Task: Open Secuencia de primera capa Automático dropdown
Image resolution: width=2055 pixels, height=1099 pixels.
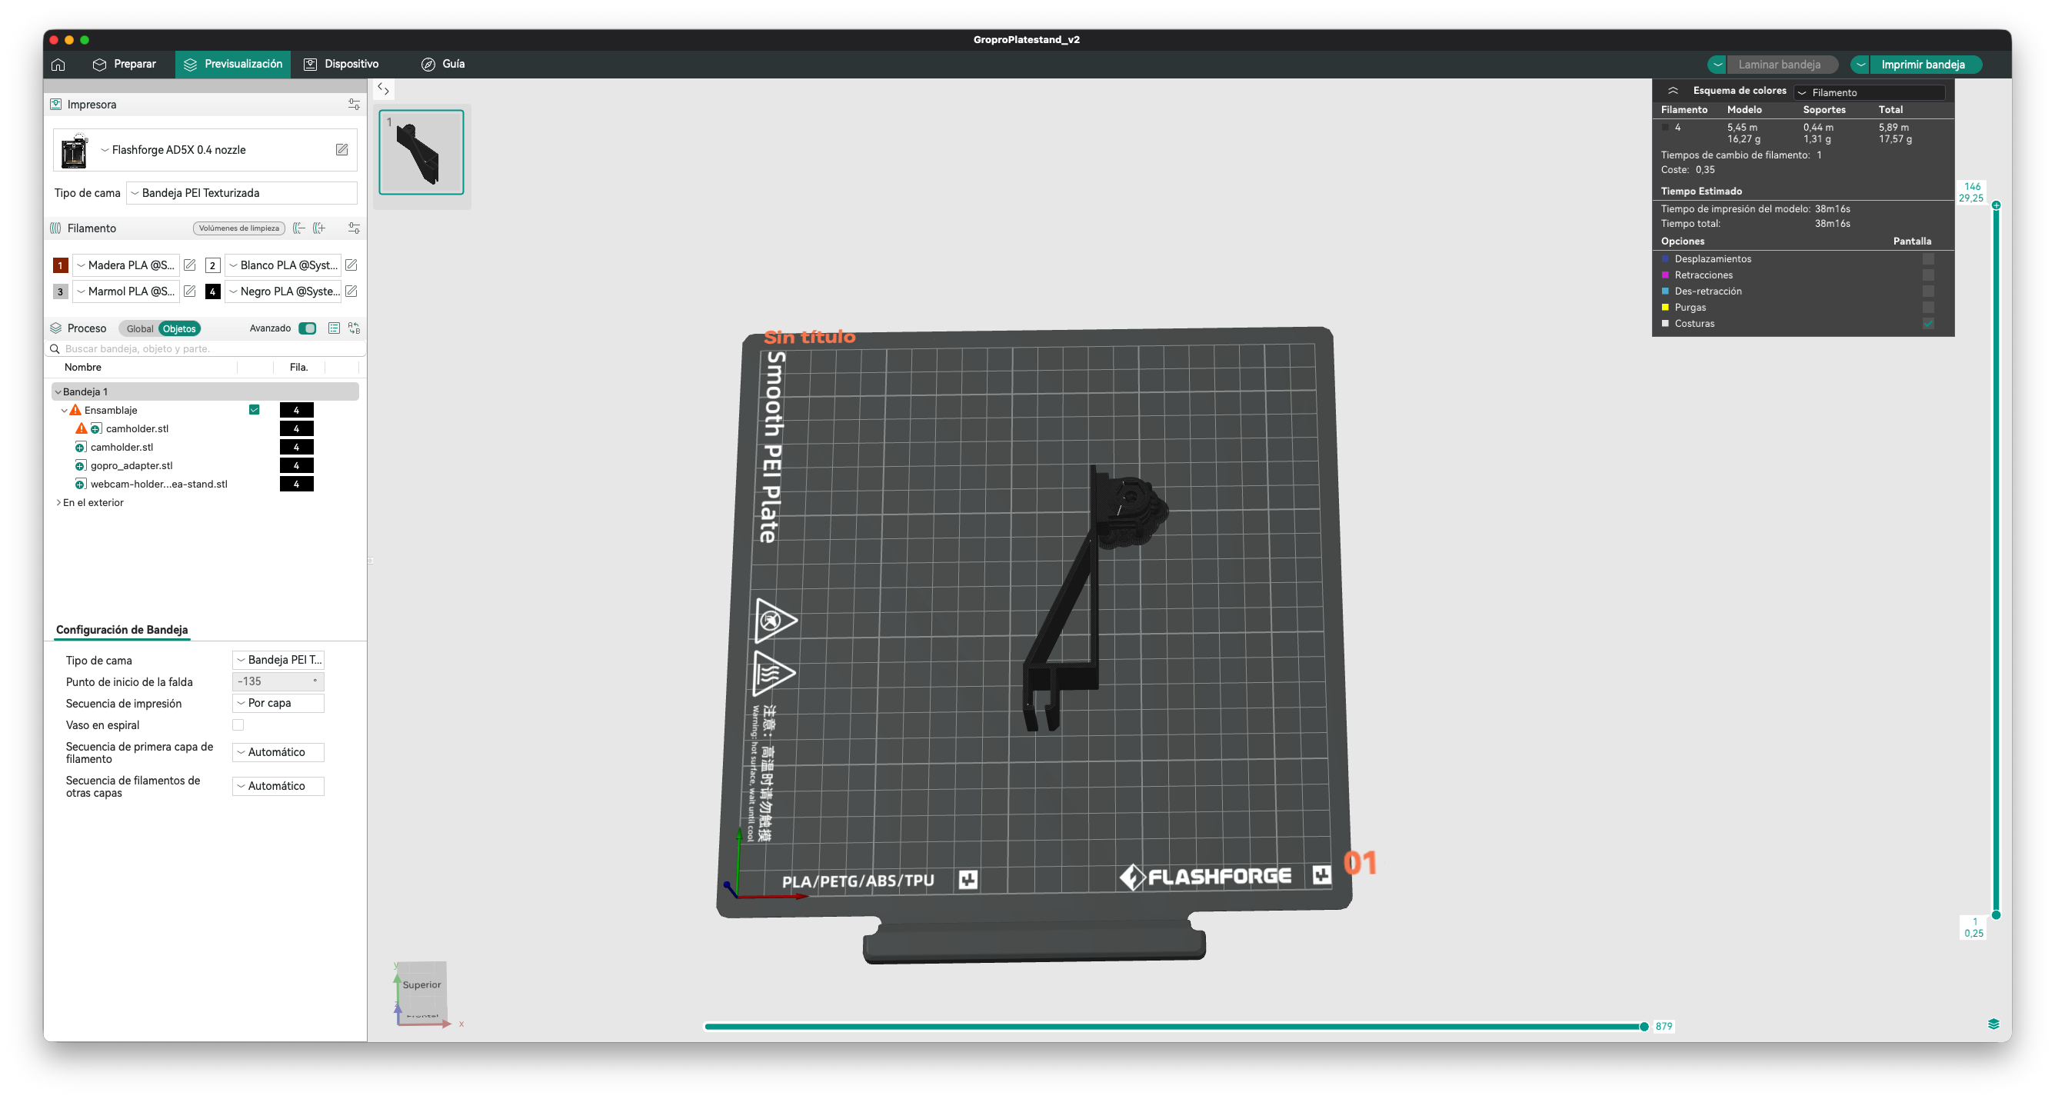Action: [x=278, y=752]
